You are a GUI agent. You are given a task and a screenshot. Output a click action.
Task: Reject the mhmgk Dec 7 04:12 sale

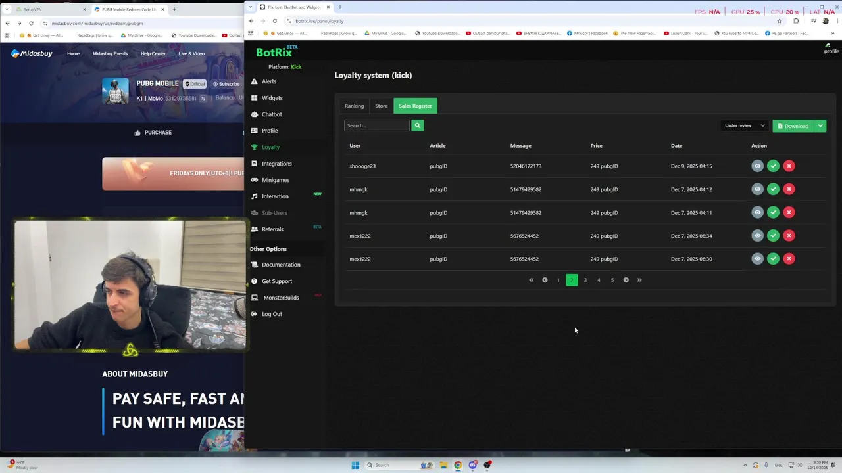789,189
